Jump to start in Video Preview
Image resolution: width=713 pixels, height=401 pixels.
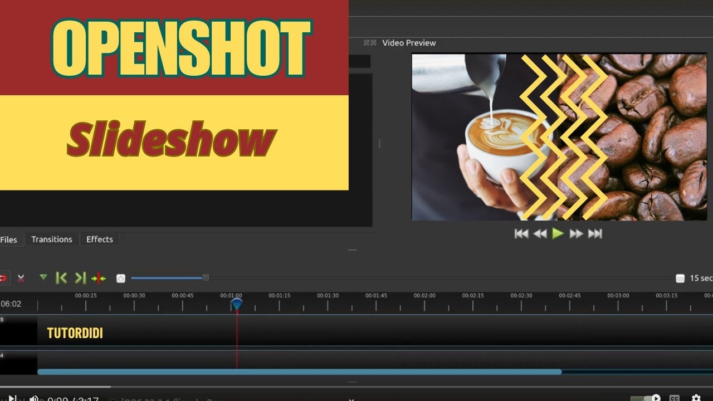tap(521, 234)
